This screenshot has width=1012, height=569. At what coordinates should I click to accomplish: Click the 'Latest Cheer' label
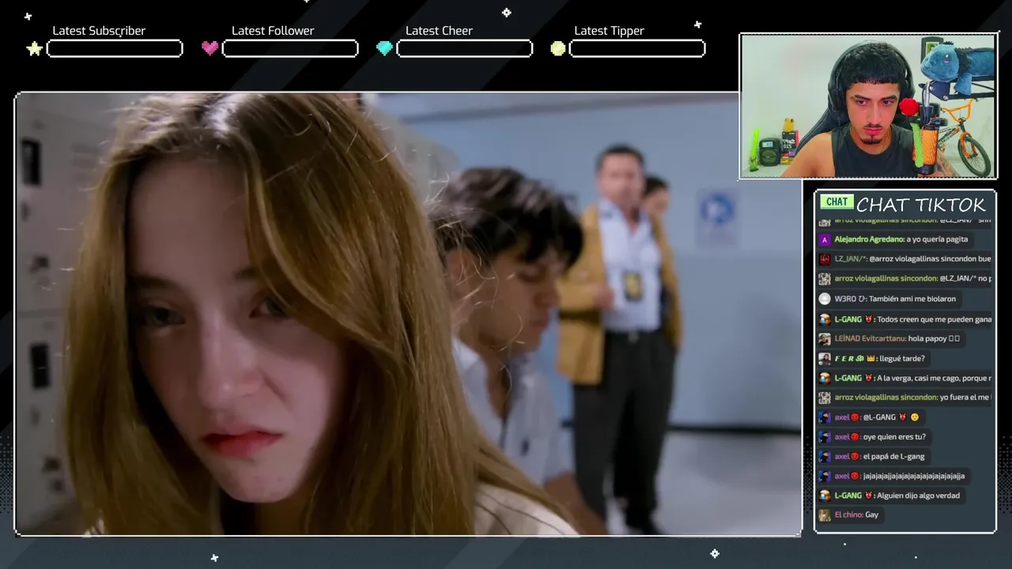coord(439,31)
